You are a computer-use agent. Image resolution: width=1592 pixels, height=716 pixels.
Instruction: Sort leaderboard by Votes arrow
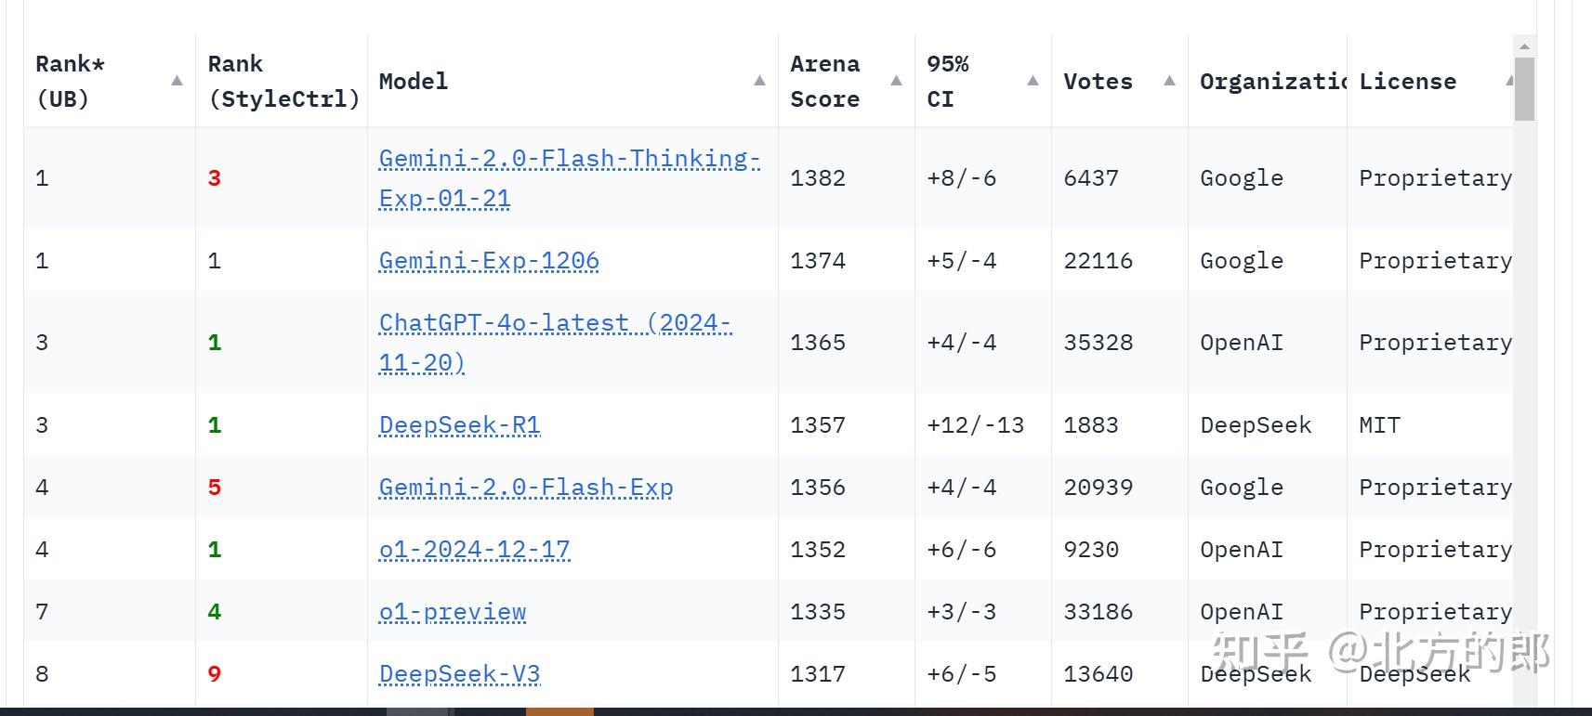click(1169, 81)
